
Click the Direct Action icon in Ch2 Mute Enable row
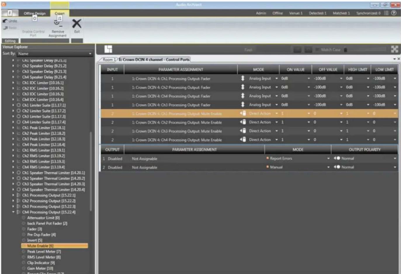243,122
